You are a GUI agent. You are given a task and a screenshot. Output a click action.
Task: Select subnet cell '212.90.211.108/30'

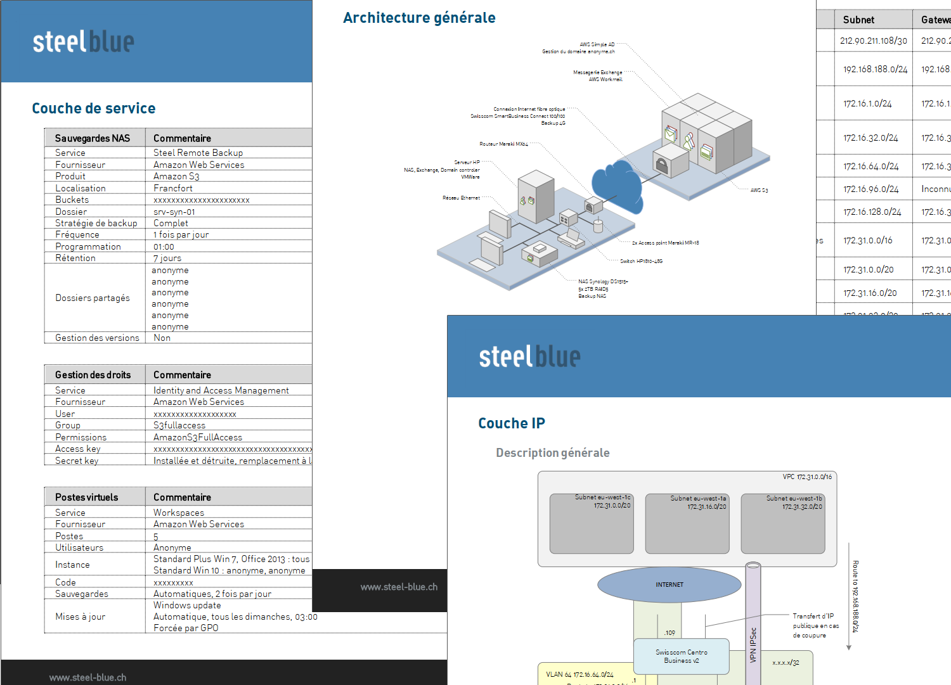click(874, 41)
